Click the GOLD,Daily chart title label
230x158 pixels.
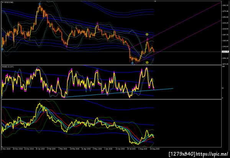coord(9,3)
